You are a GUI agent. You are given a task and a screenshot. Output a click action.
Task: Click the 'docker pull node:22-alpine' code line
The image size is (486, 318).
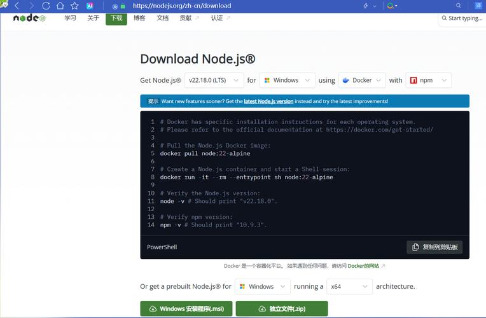click(205, 153)
